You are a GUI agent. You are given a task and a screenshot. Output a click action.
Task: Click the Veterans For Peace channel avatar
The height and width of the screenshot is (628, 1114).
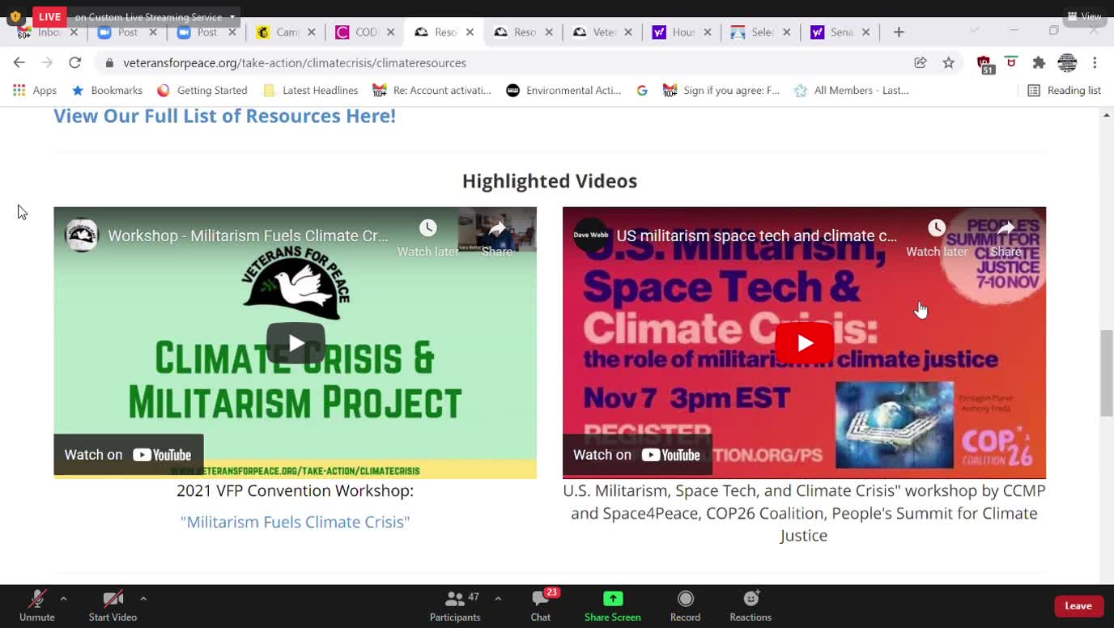(x=82, y=235)
